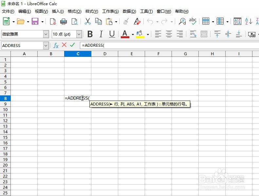Select column G header

[x=185, y=54]
